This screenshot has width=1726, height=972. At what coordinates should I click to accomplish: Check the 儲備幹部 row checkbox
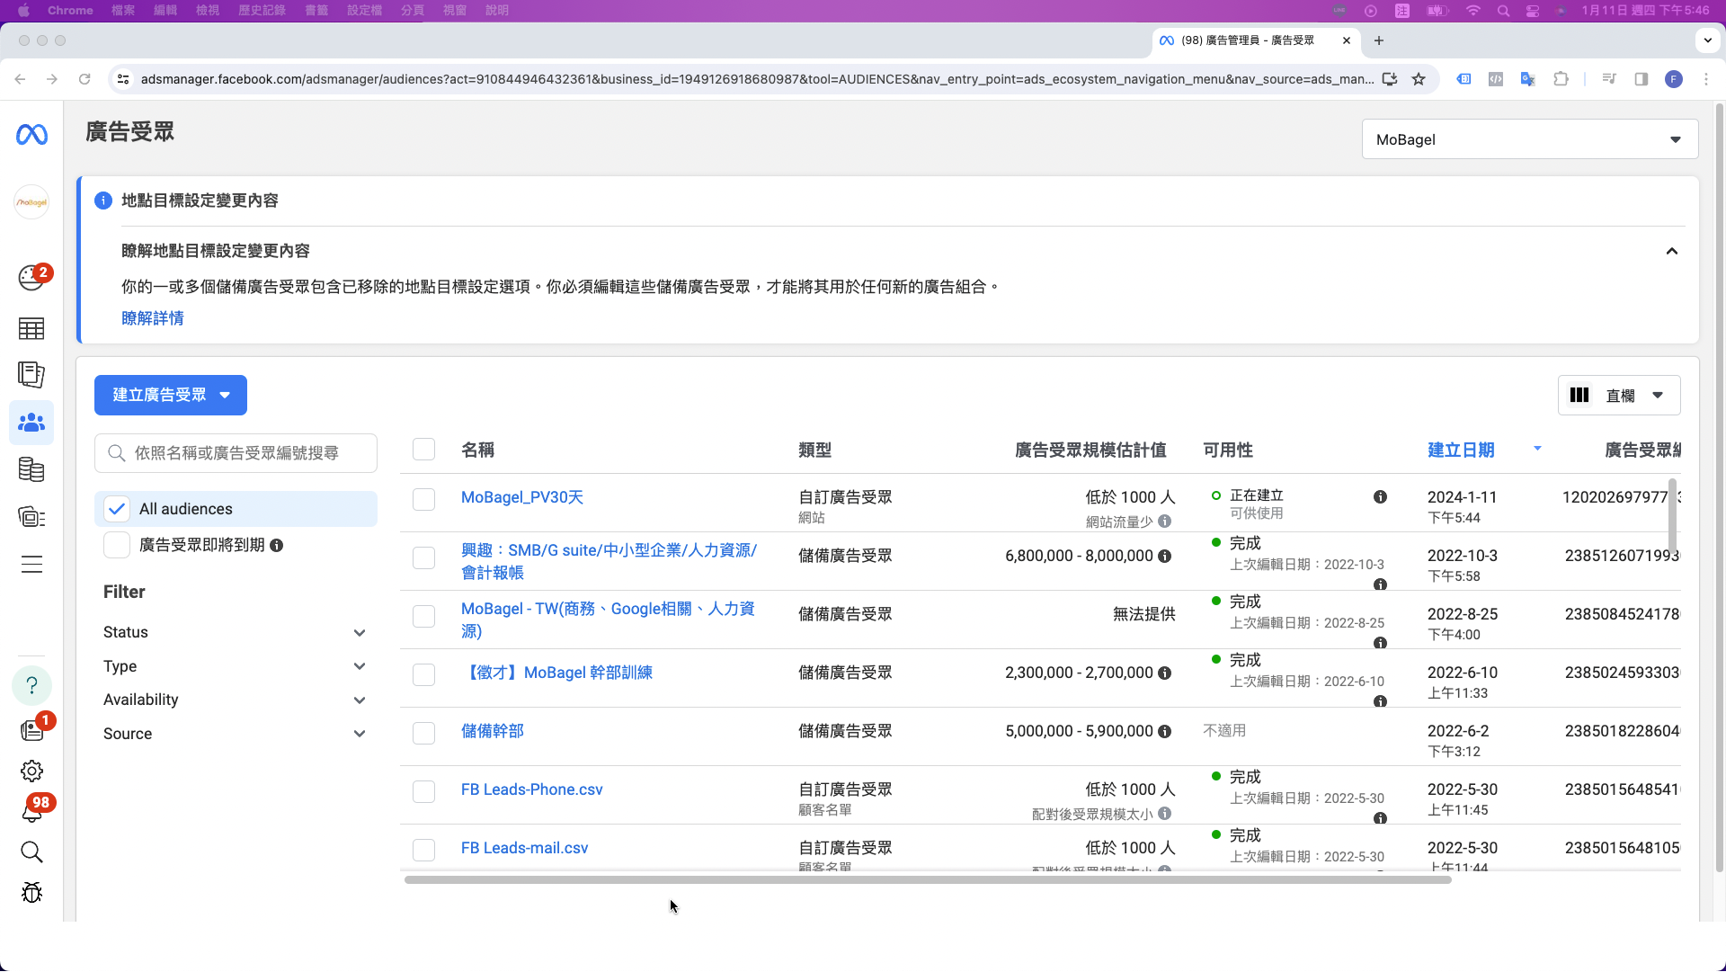click(423, 733)
